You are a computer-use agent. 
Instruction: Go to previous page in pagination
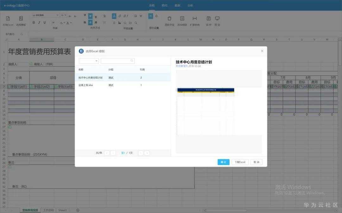pos(113,153)
